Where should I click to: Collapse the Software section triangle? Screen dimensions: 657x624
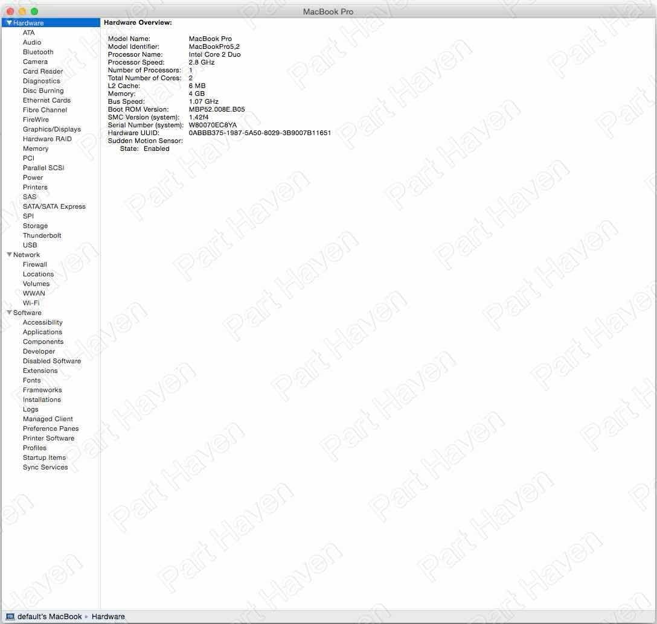click(9, 313)
